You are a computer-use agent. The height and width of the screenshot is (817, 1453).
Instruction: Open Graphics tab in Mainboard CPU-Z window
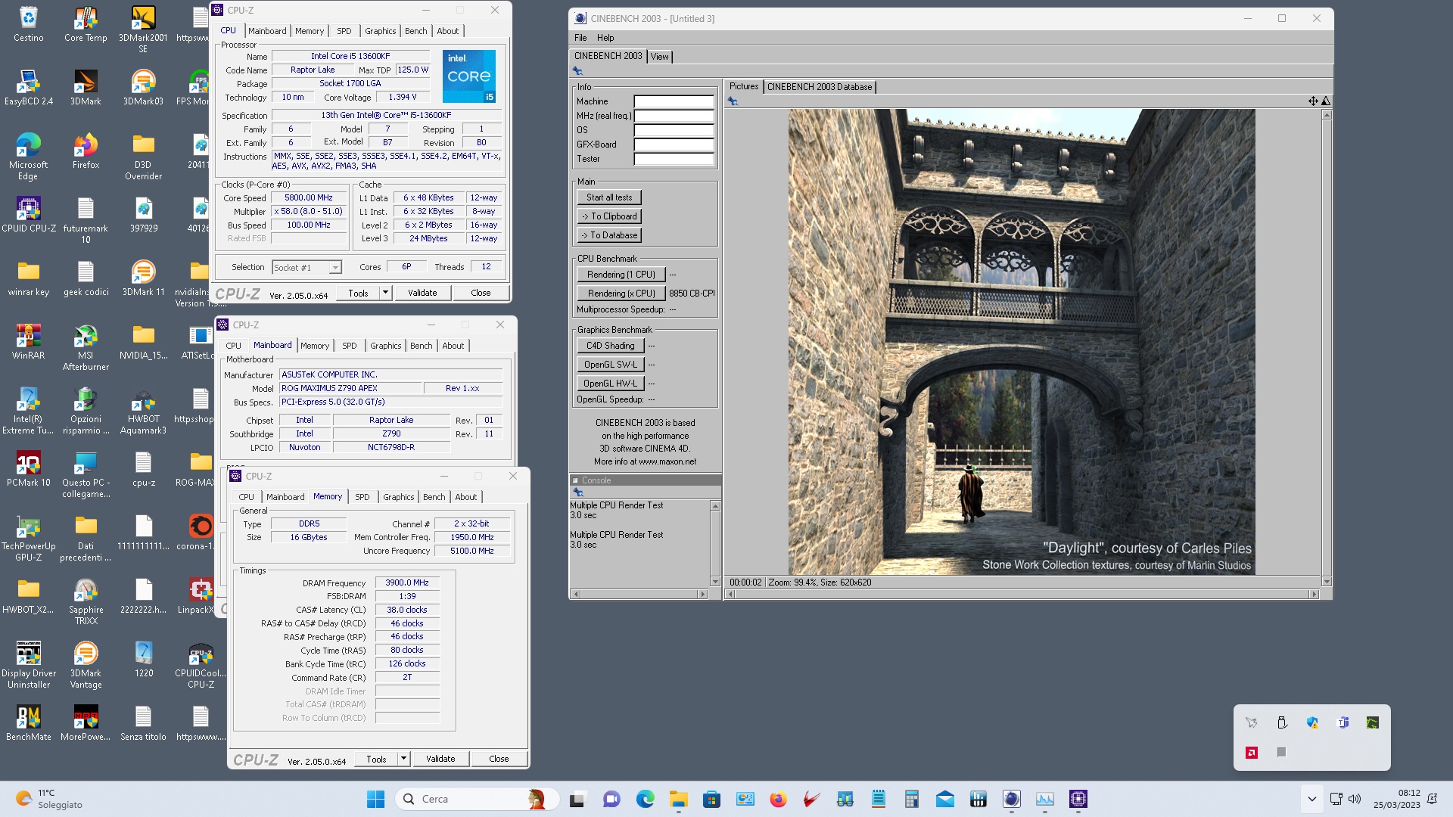click(x=386, y=346)
